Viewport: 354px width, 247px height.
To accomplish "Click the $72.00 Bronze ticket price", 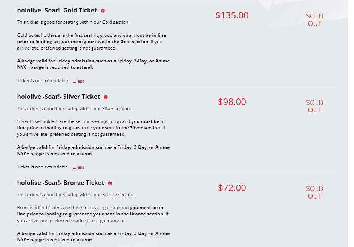I will pos(232,188).
